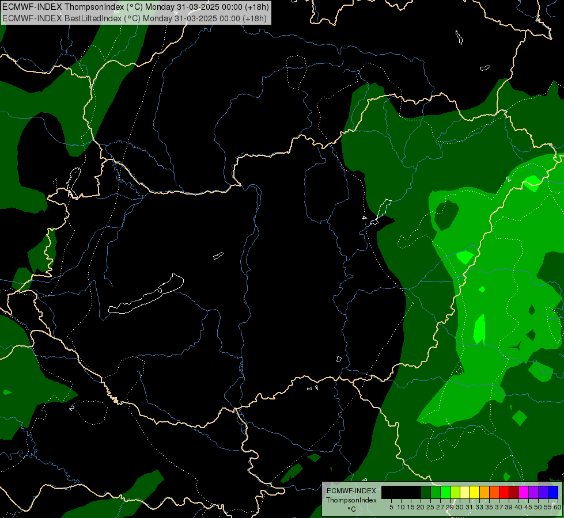564x518 pixels.
Task: Click the °C unit label in legend
Action: coord(352,509)
